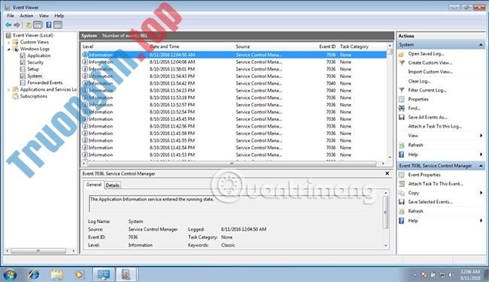Click the Save All Events As disk icon
This screenshot has width=489, height=282.
(402, 118)
